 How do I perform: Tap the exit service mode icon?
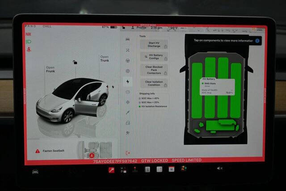click(128, 153)
